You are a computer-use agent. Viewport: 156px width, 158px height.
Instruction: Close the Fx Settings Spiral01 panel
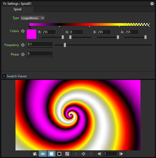(152, 4)
